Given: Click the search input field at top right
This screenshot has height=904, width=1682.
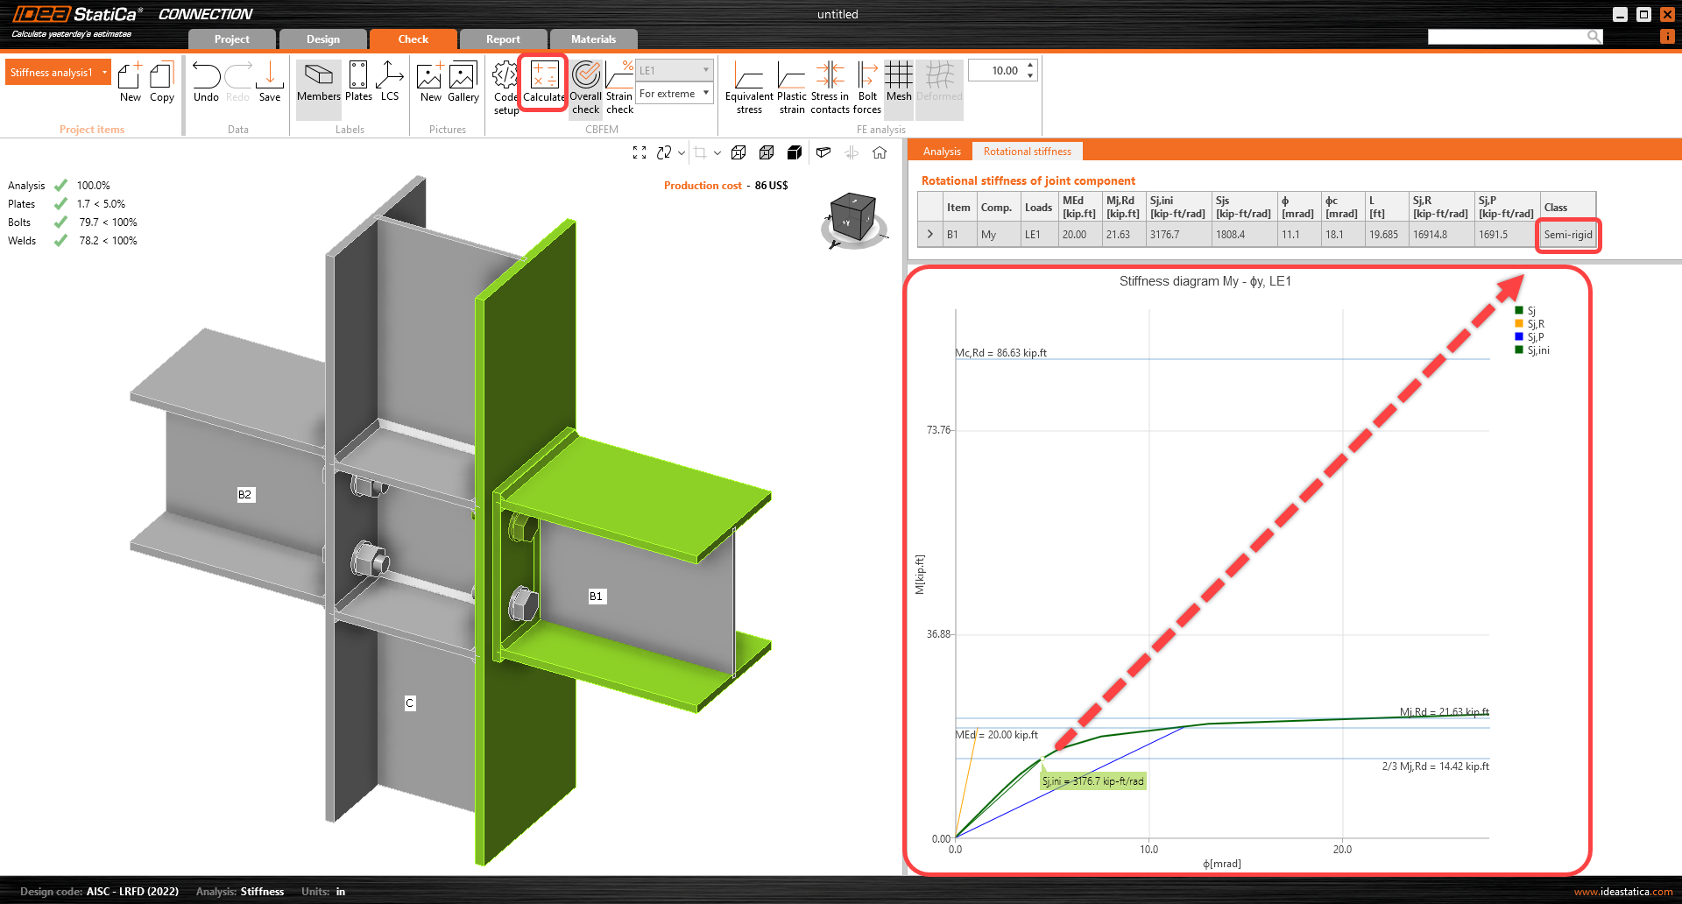Looking at the screenshot, I should coord(1507,37).
